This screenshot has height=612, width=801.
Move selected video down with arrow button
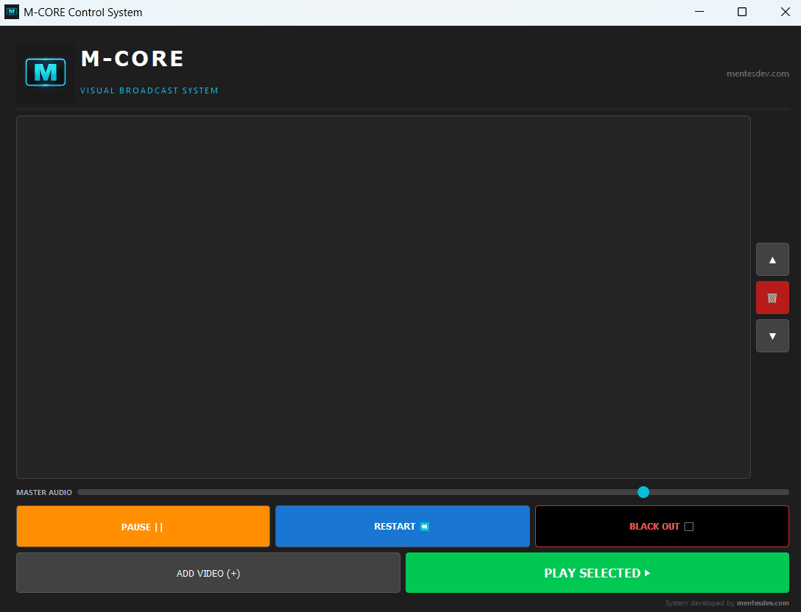point(772,336)
